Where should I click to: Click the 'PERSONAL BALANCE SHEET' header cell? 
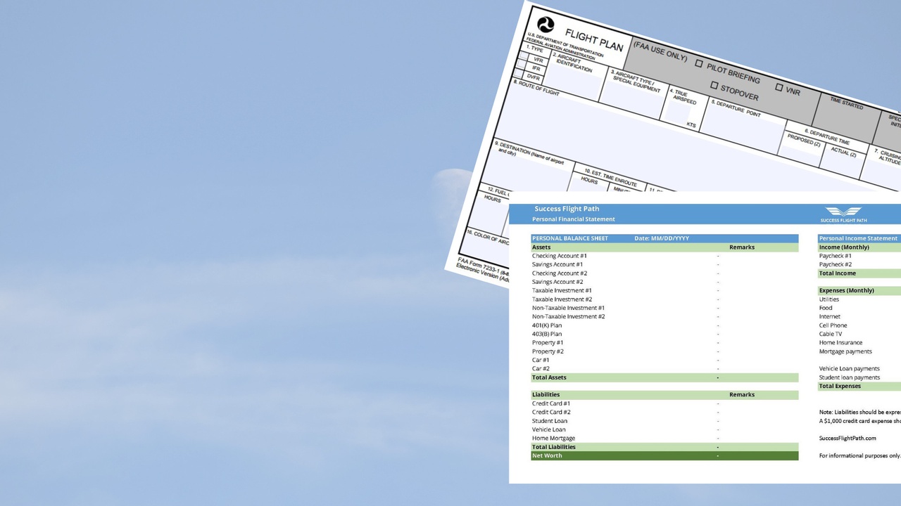570,238
